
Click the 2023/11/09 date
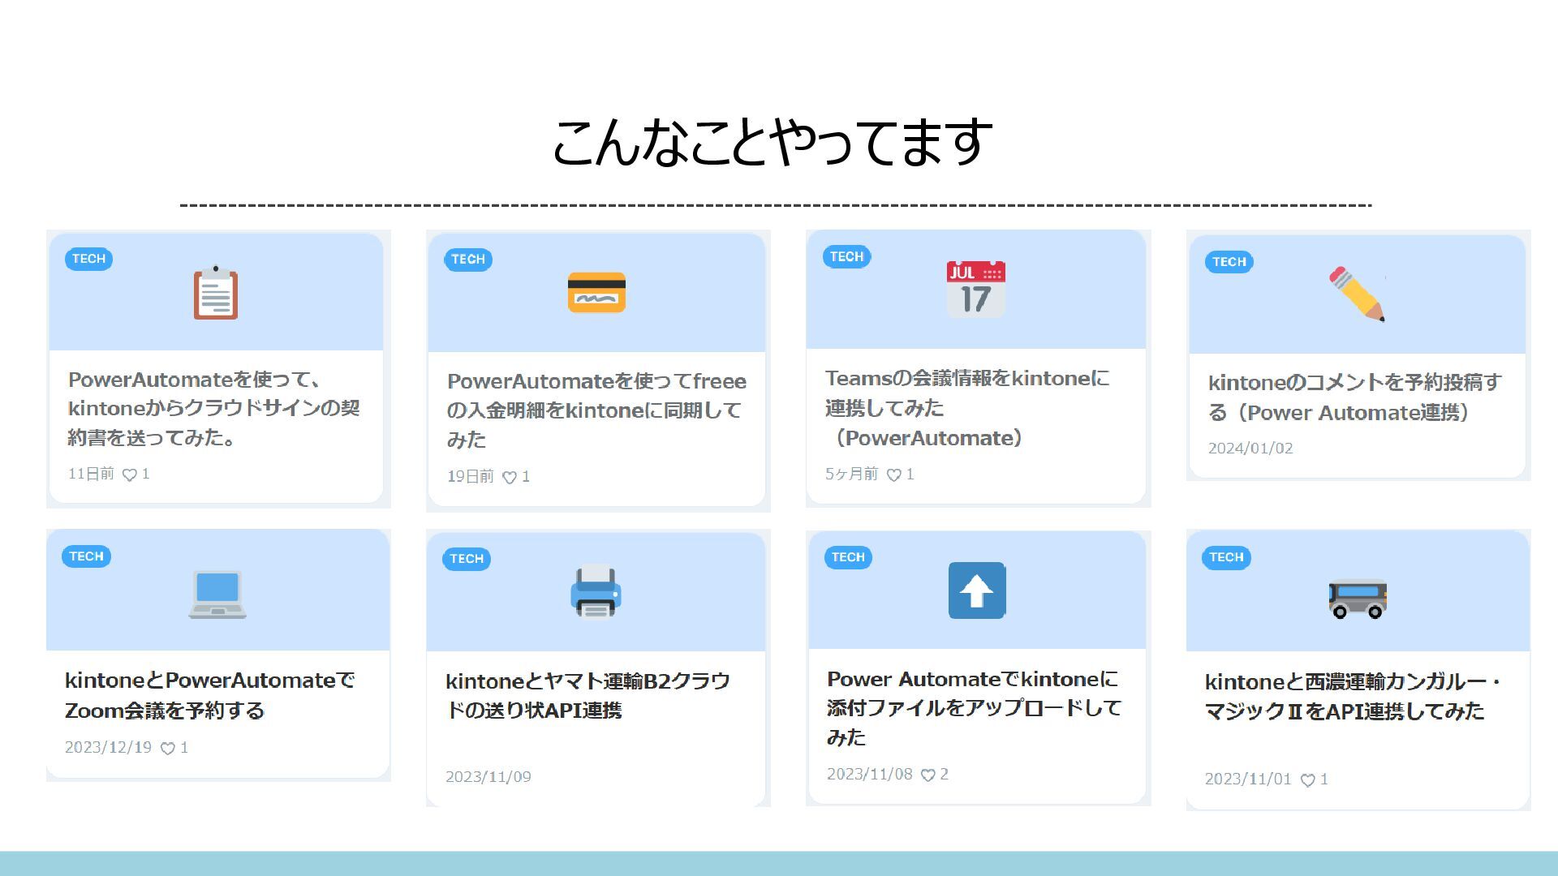coord(488,776)
